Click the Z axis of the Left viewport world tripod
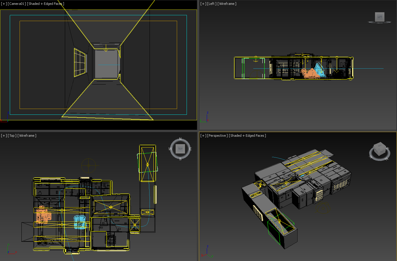 tap(207, 116)
